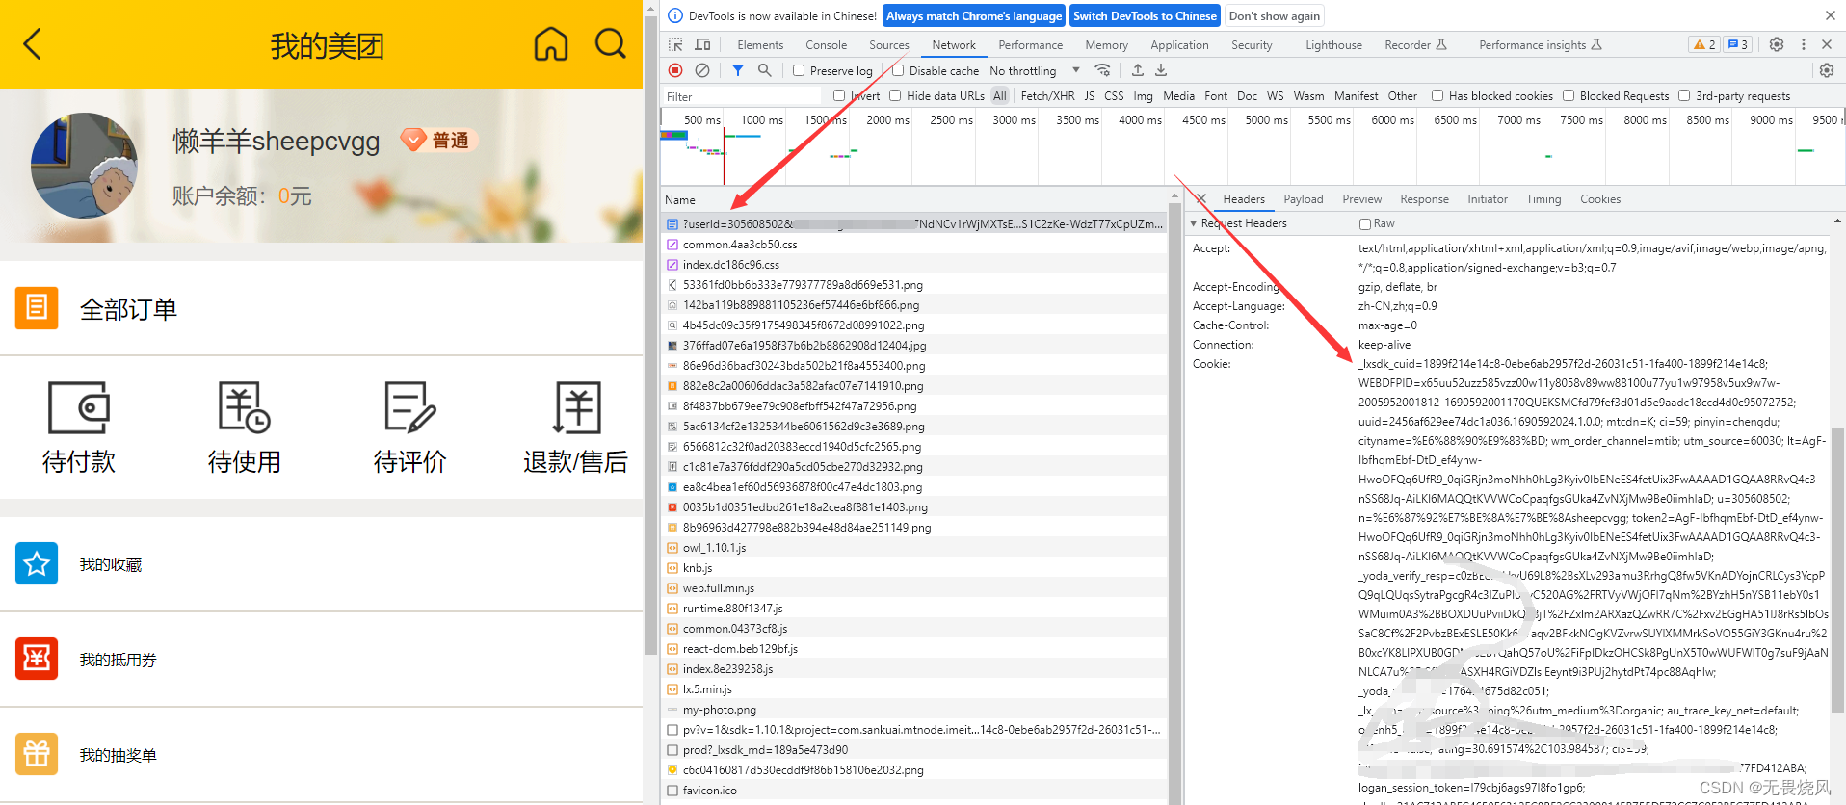Open 我的抽奖单 gift icon
Viewport: 1846px width, 805px height.
(37, 754)
